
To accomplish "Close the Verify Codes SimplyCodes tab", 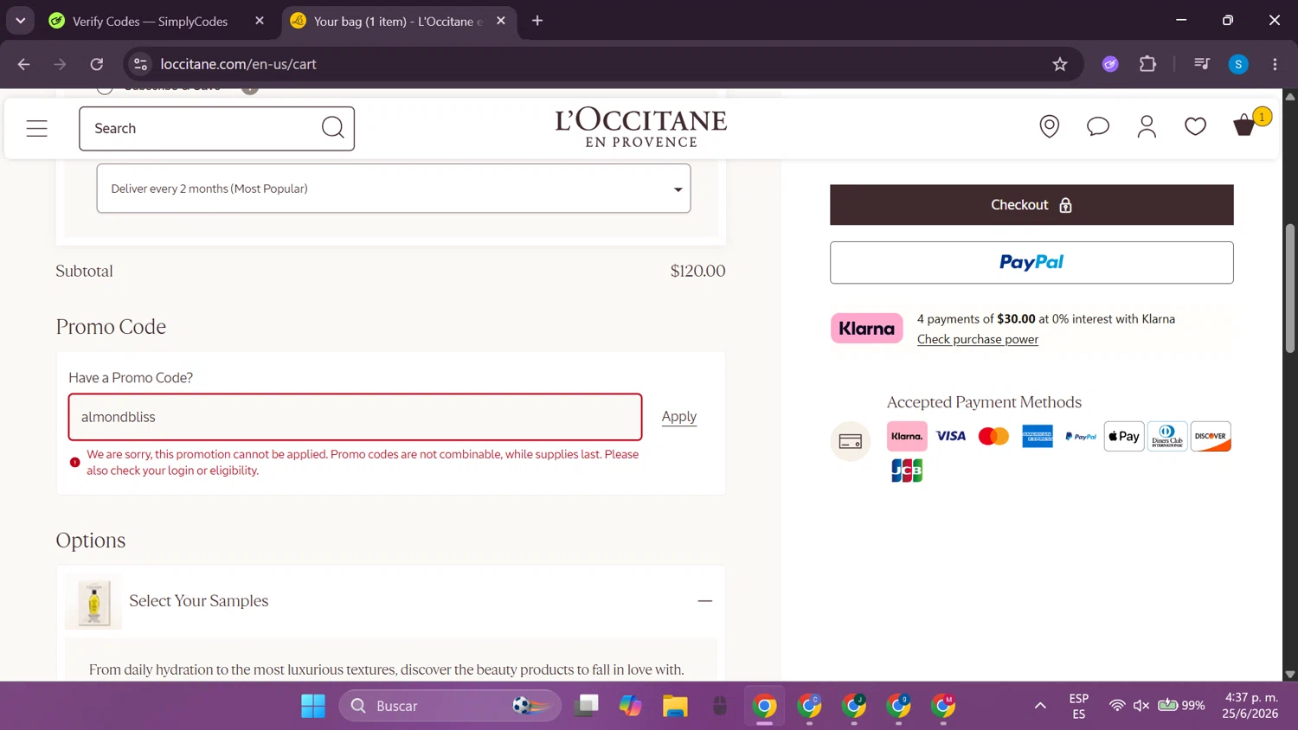I will [260, 21].
